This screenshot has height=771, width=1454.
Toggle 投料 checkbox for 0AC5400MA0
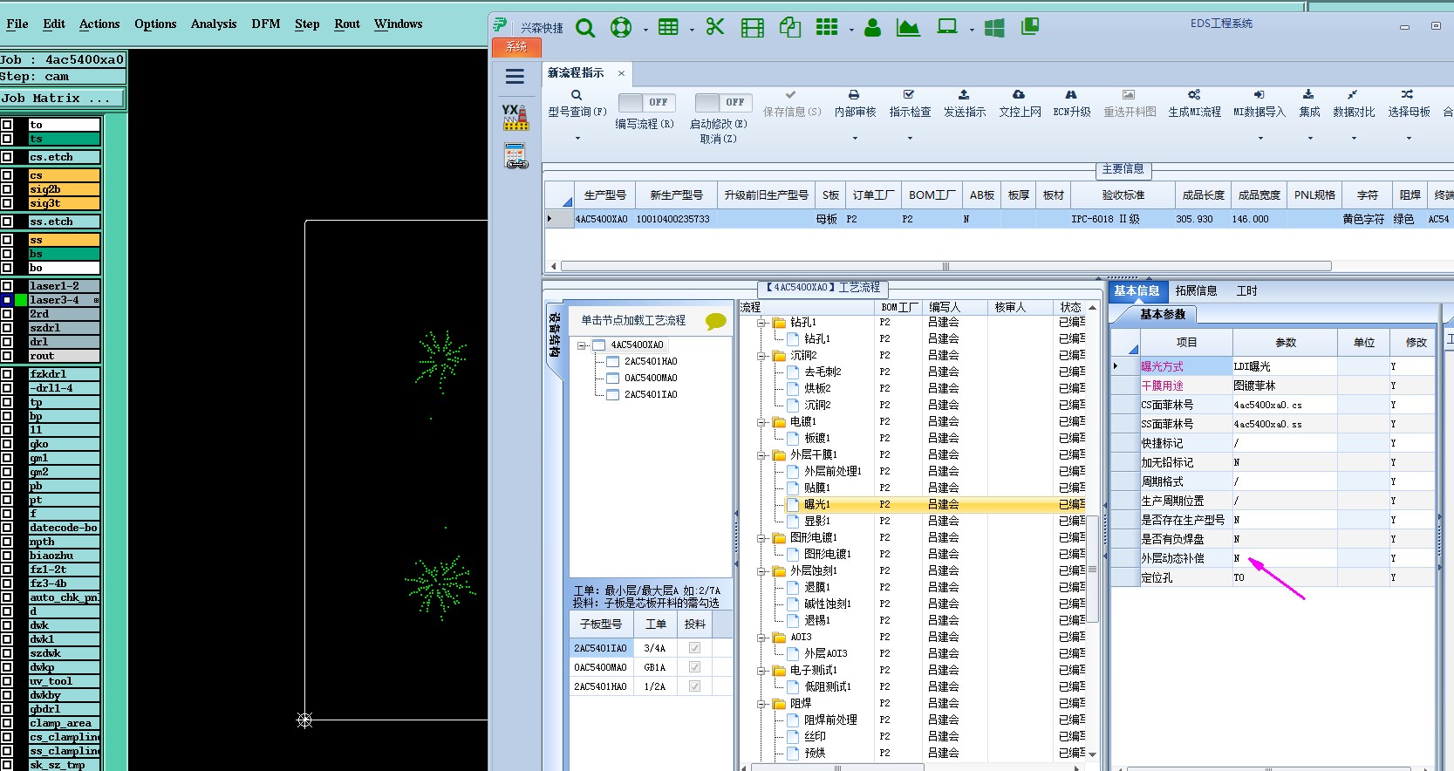click(694, 667)
